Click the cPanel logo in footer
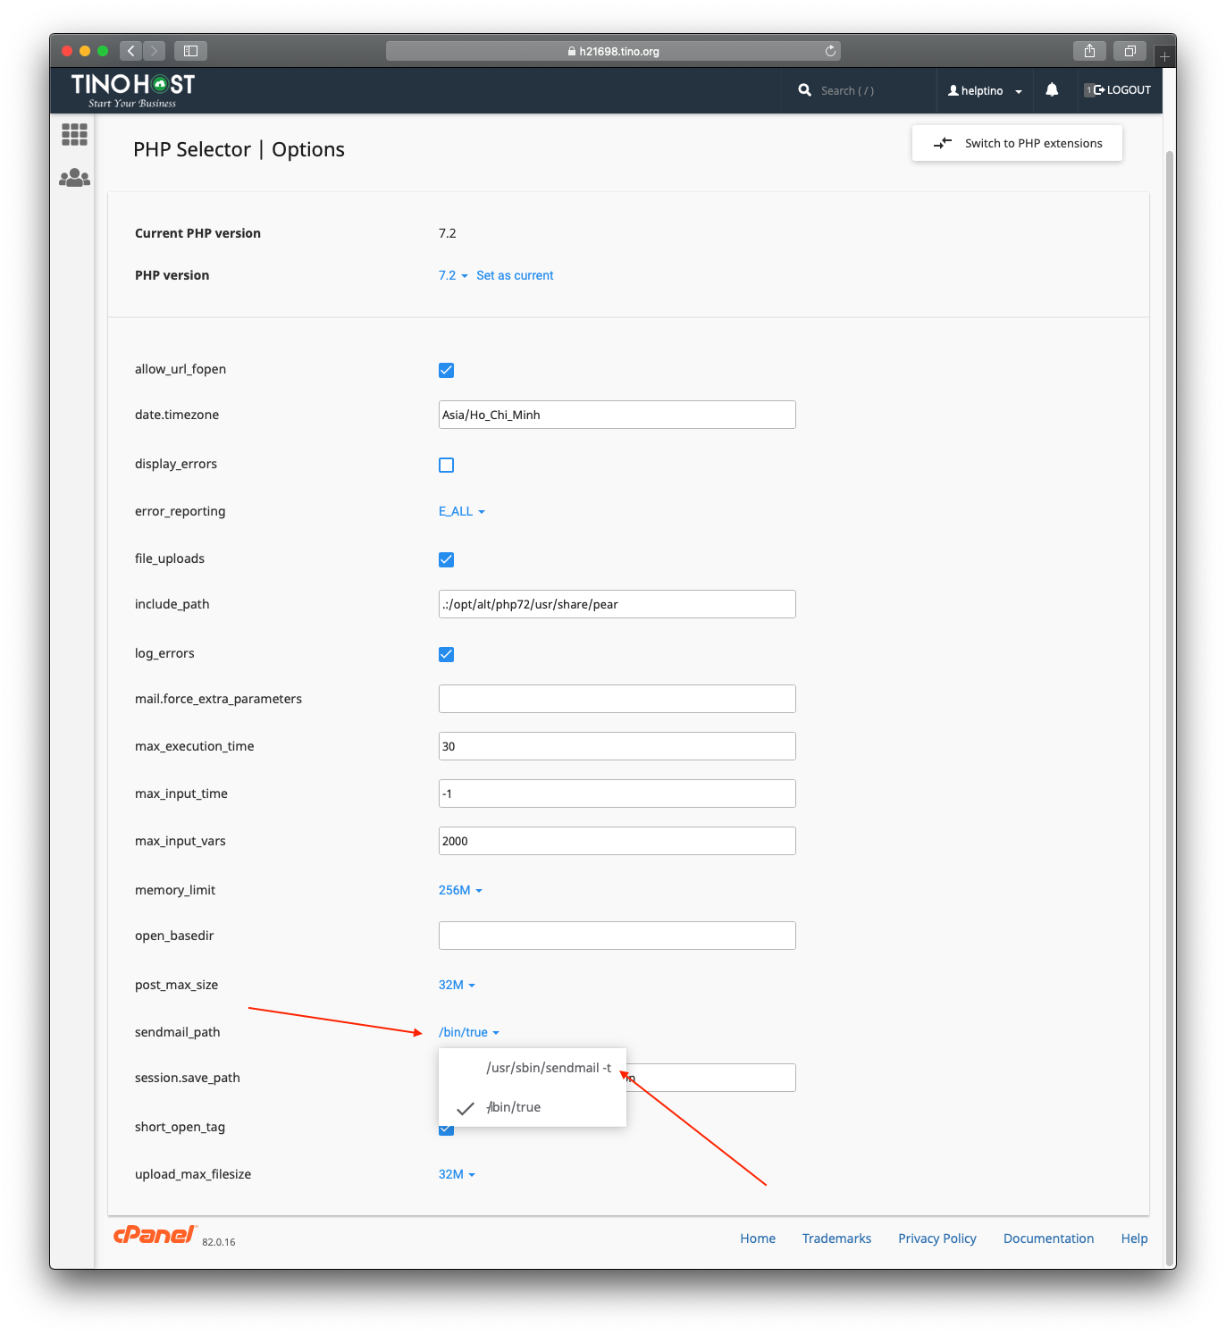 pyautogui.click(x=154, y=1235)
